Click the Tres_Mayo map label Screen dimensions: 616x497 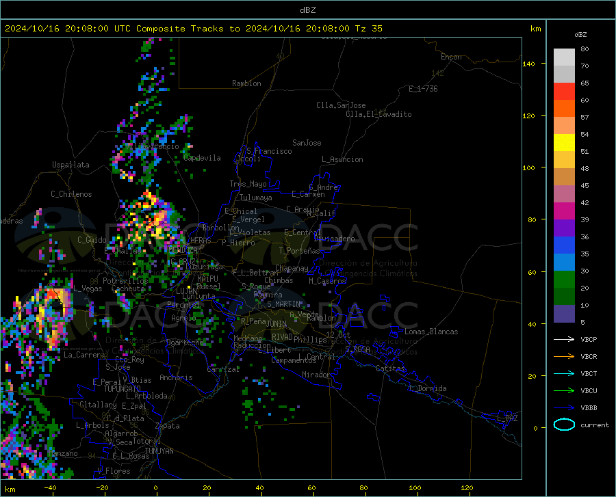[248, 184]
